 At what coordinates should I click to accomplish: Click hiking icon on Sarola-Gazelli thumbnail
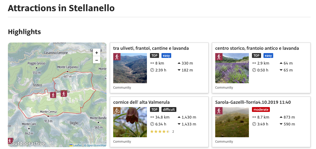coord(219,111)
